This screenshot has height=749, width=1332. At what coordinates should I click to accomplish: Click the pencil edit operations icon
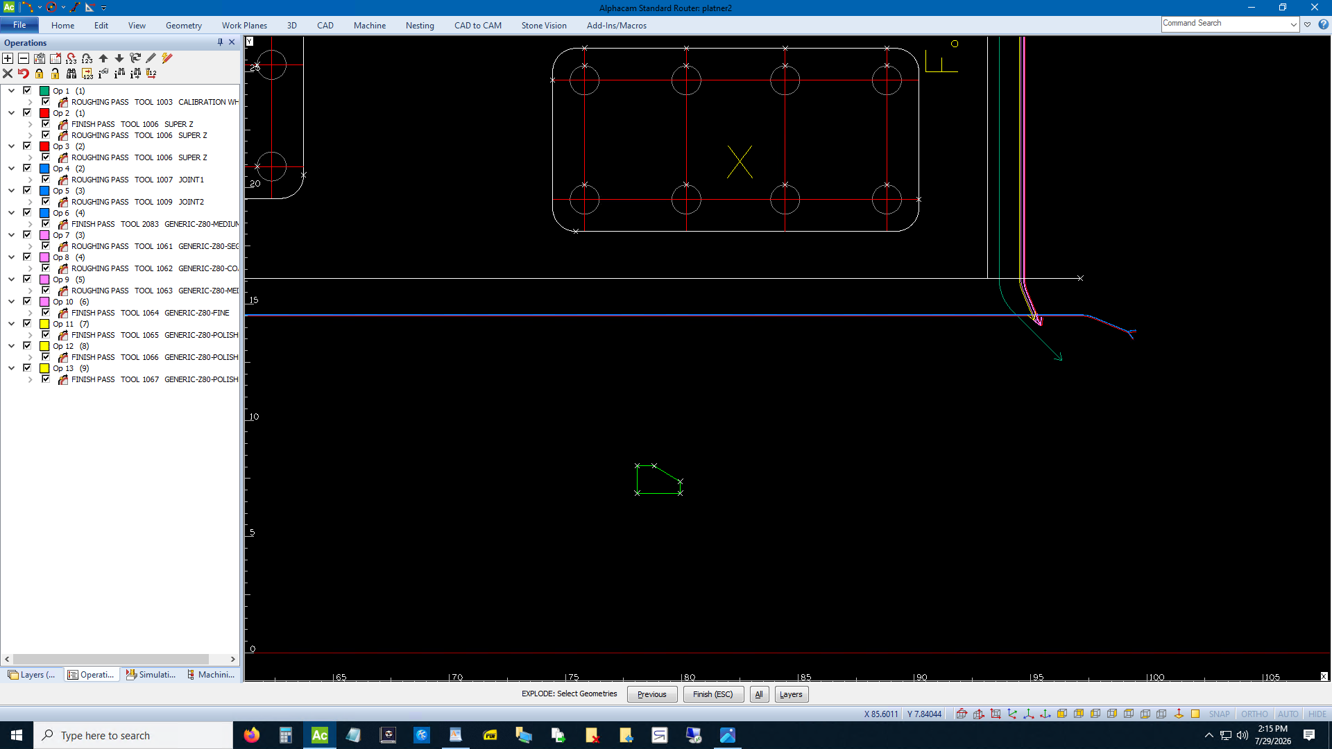(x=151, y=58)
